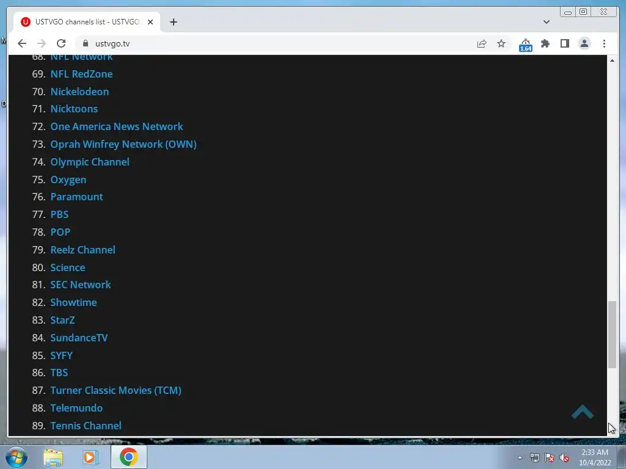Go back using the browser back arrow
This screenshot has width=626, height=469.
click(22, 43)
